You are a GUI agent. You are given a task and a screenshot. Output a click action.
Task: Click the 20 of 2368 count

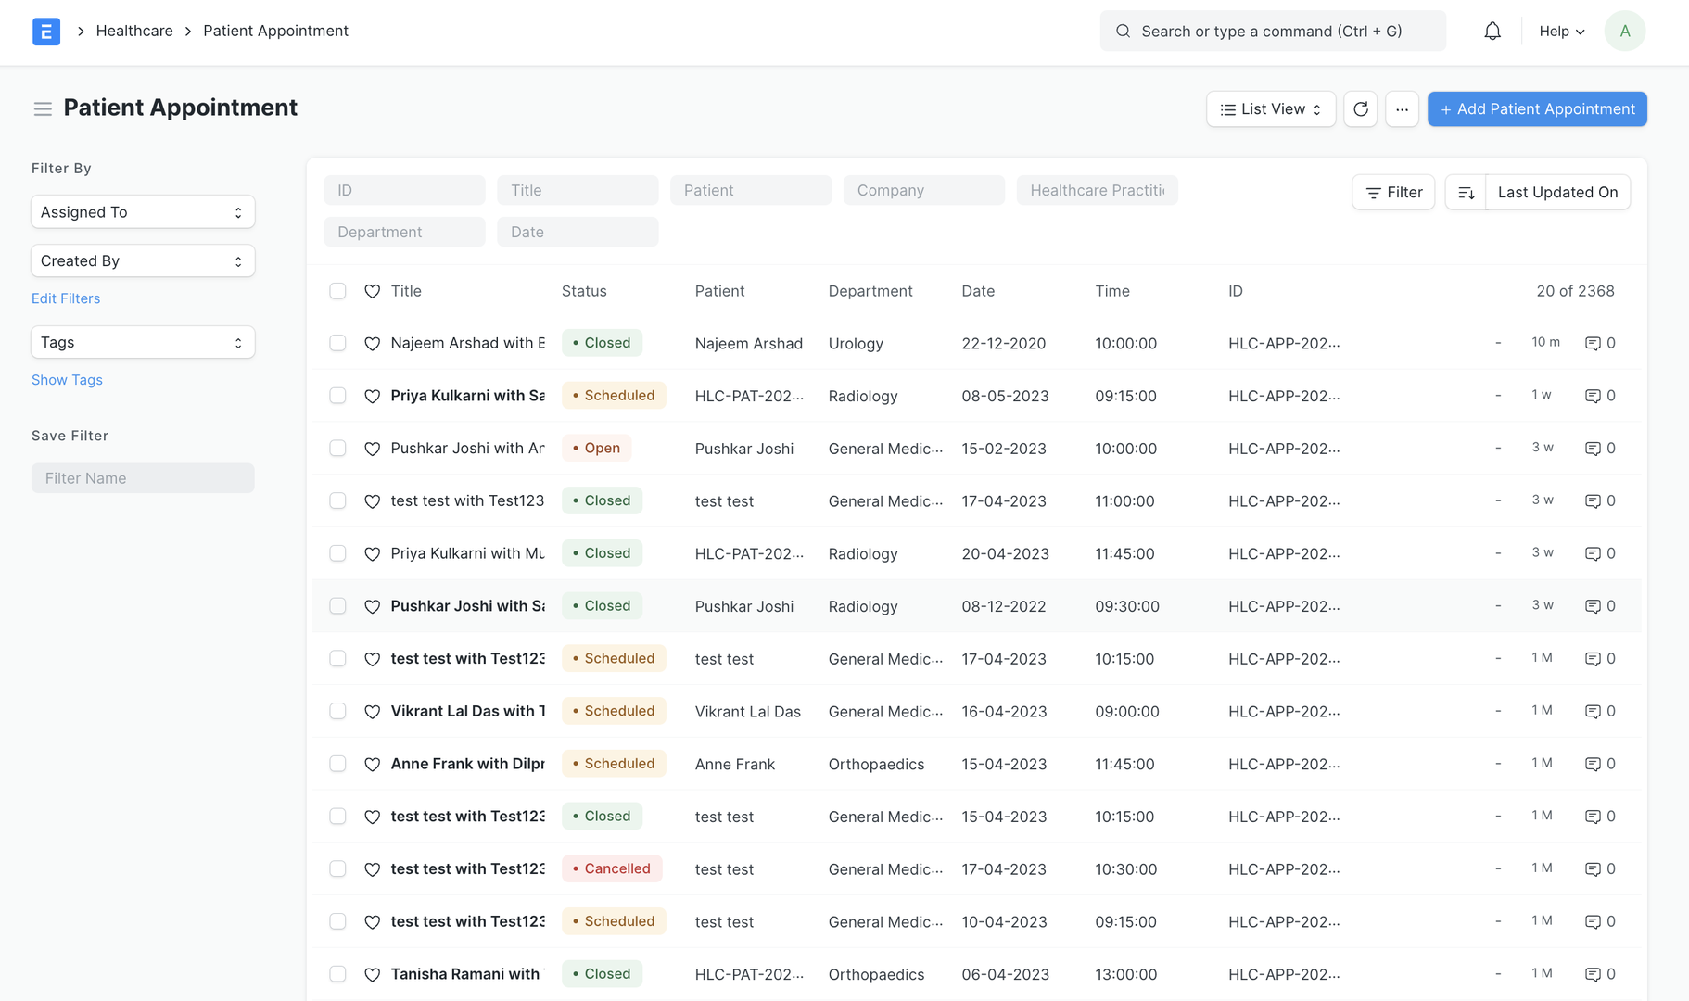click(x=1575, y=291)
